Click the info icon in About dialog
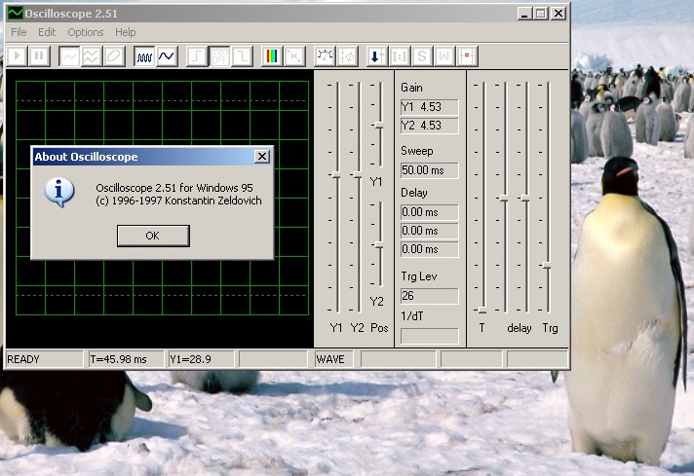Screen dimensions: 694x476 58,193
